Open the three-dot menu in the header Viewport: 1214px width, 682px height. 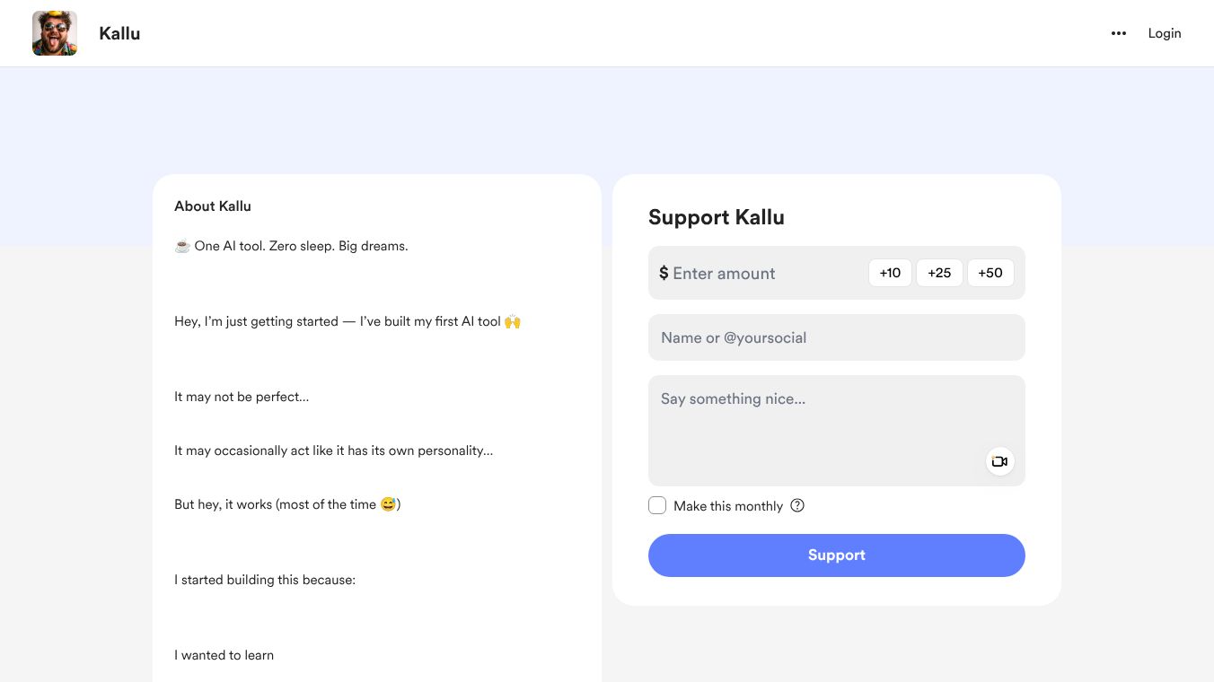pos(1118,33)
